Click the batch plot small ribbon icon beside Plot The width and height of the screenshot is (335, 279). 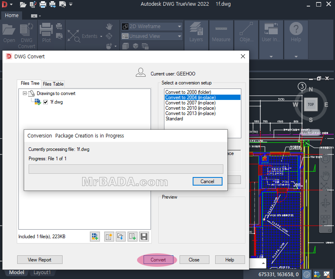tap(59, 27)
